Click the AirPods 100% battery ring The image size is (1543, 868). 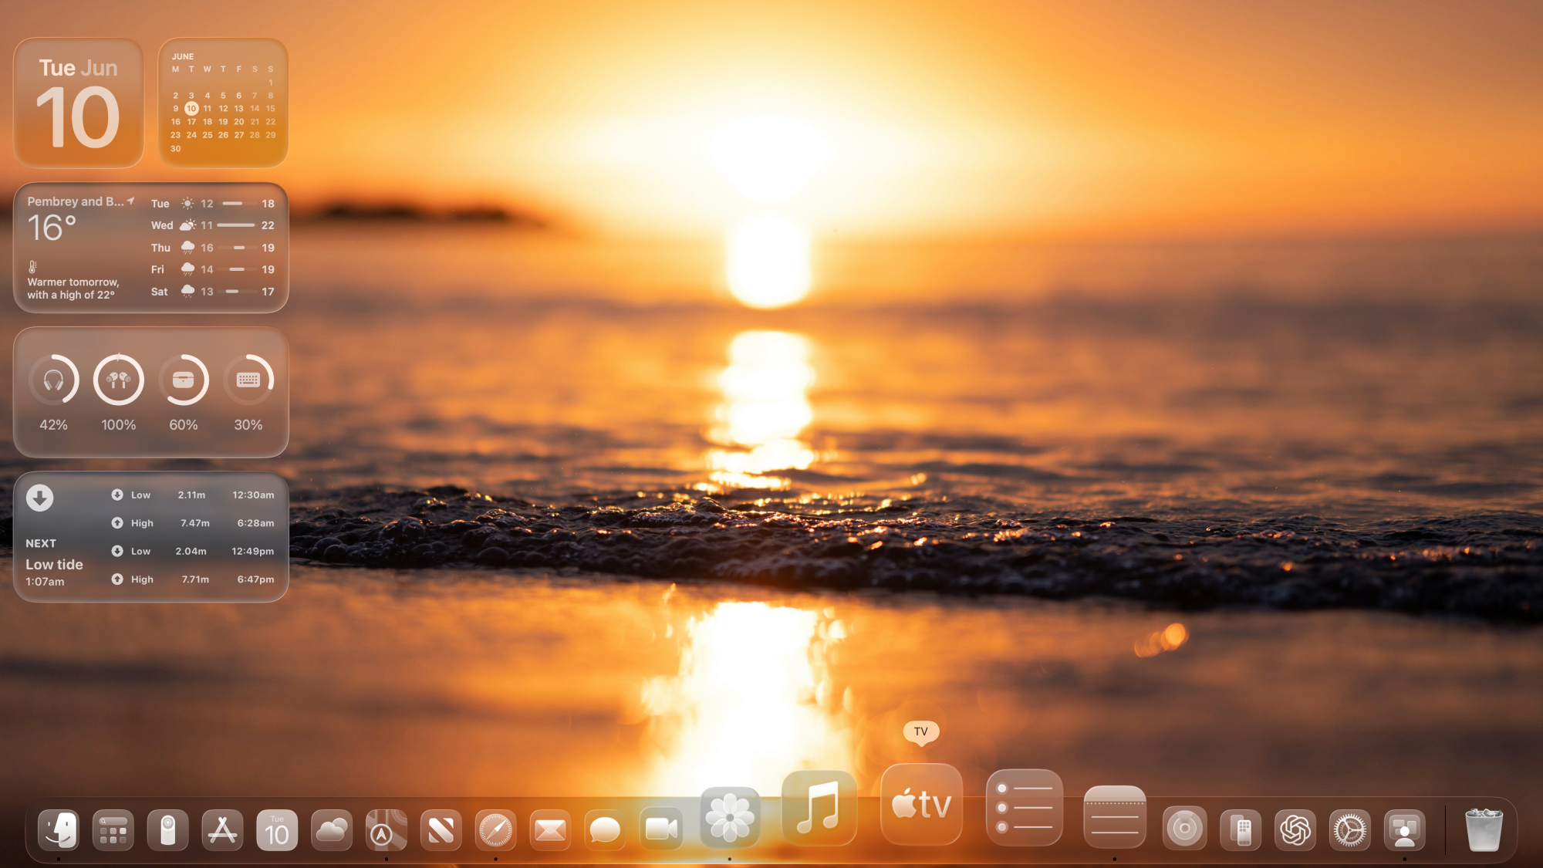(x=119, y=380)
